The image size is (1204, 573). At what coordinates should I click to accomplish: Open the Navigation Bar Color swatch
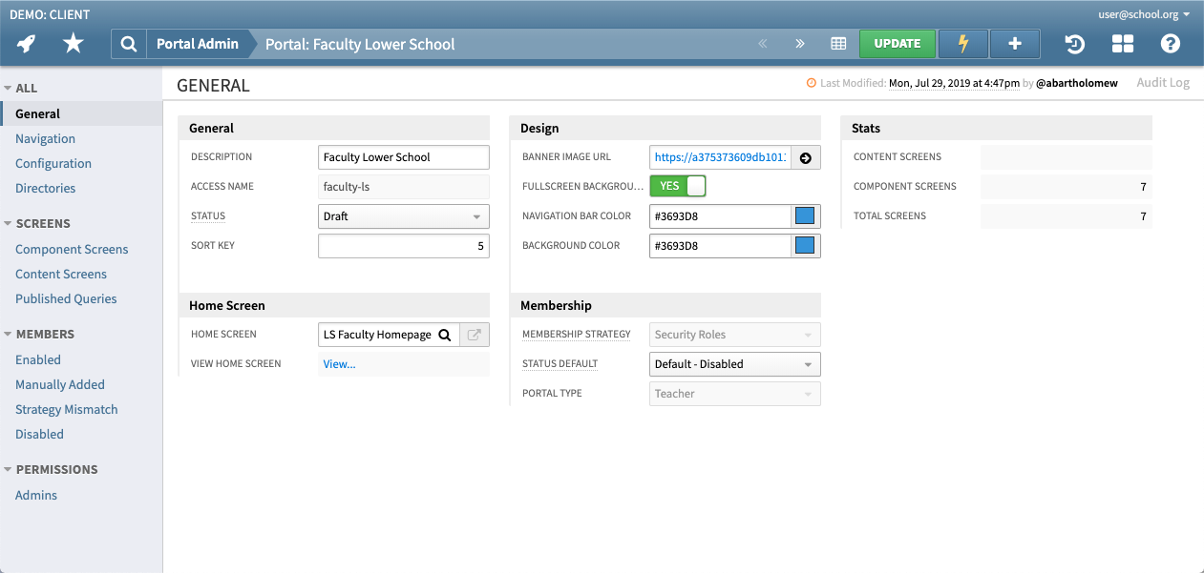coord(807,215)
